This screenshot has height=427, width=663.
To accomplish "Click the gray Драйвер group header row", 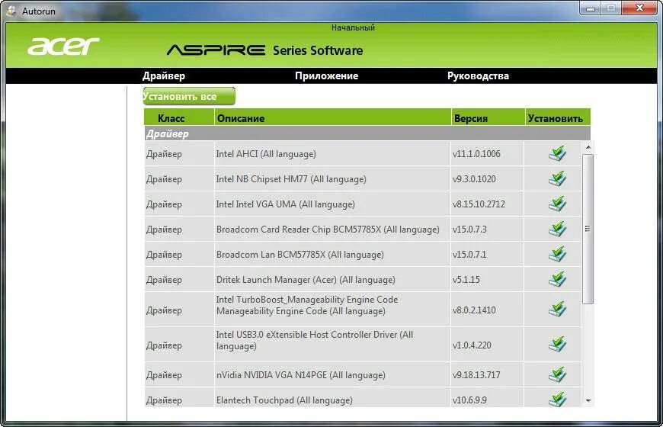I will click(367, 133).
